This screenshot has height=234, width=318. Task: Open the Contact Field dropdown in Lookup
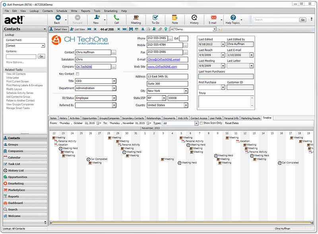[x=43, y=46]
